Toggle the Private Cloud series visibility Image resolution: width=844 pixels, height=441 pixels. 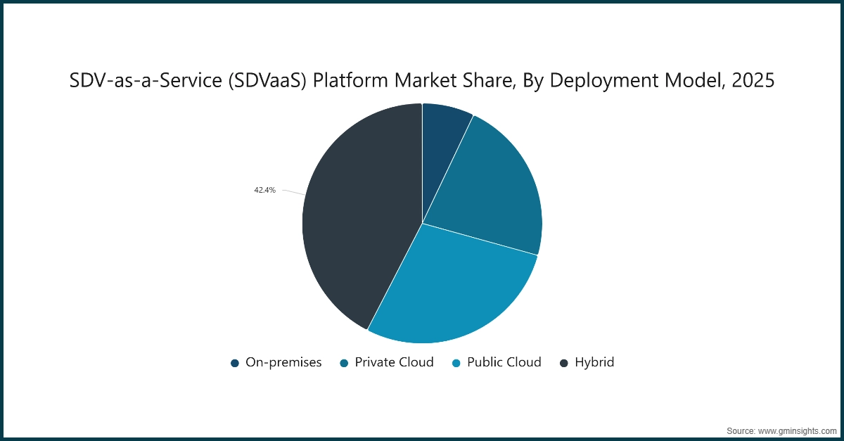coord(393,362)
